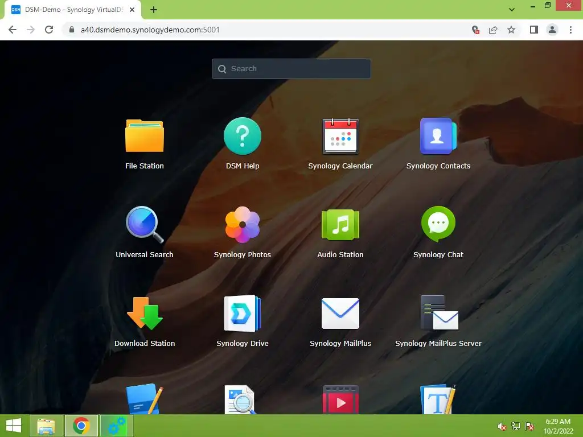583x437 pixels.
Task: View site security lock info
Action: [x=72, y=30]
